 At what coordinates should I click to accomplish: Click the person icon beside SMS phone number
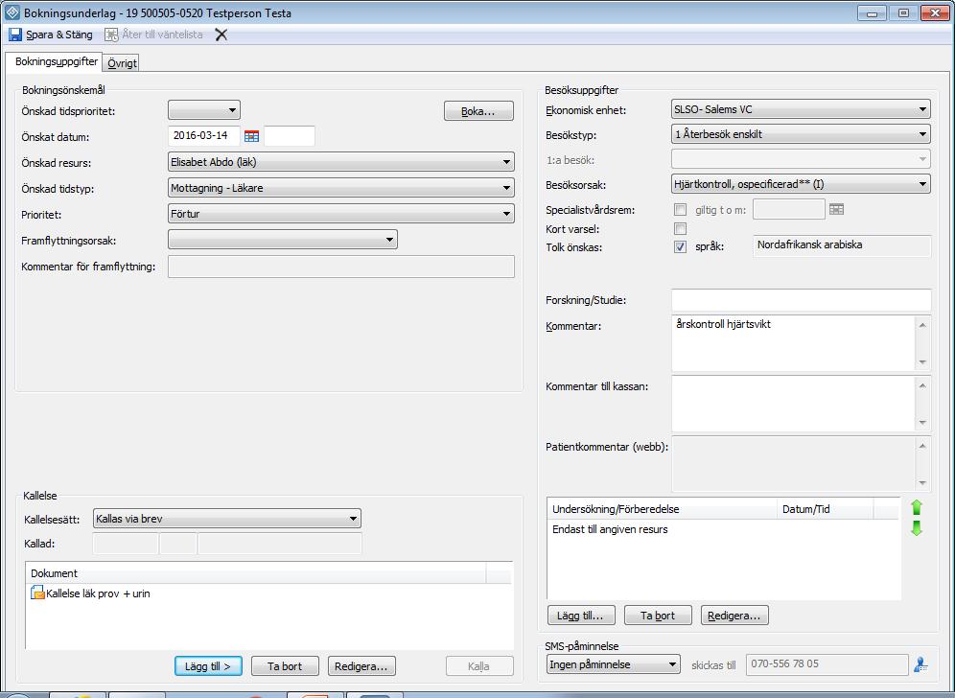click(920, 664)
